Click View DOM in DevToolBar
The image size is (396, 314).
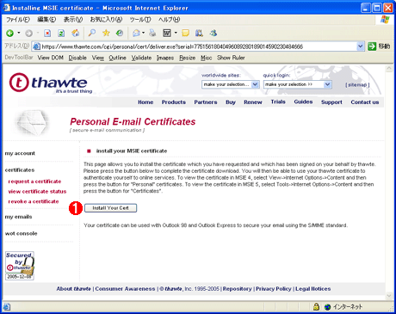pos(51,58)
